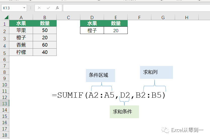
Task: Select column F header
Action: point(139,17)
